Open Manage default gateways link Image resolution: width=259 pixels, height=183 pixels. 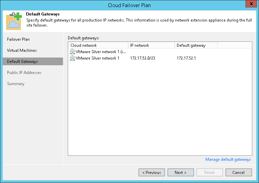(x=228, y=159)
